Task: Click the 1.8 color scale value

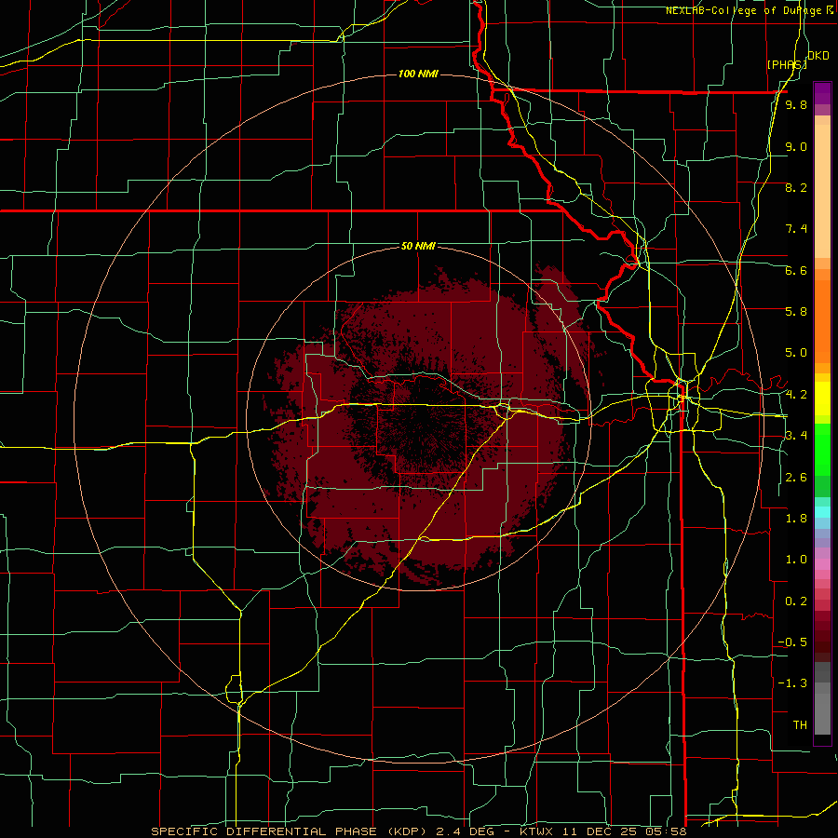Action: pyautogui.click(x=796, y=519)
